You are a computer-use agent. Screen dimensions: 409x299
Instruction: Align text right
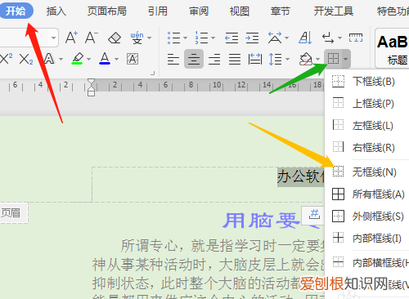click(214, 59)
